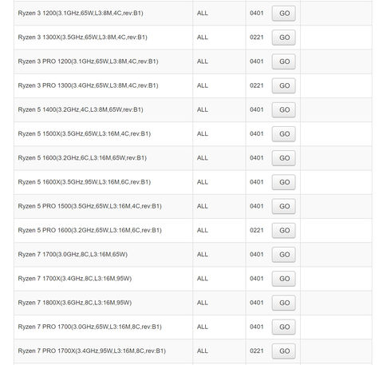This screenshot has height=365, width=383.
Task: Click GO button for Ryzen 3 1300X
Action: pos(283,38)
